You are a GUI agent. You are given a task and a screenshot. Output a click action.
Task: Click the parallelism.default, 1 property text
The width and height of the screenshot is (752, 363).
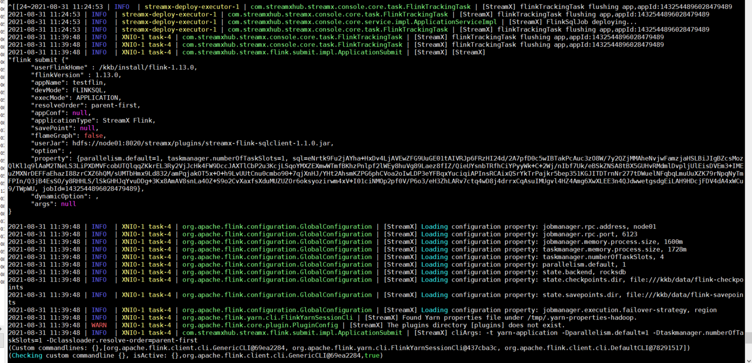point(584,264)
